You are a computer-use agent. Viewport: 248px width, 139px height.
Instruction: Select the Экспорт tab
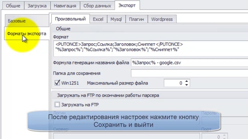point(127,5)
